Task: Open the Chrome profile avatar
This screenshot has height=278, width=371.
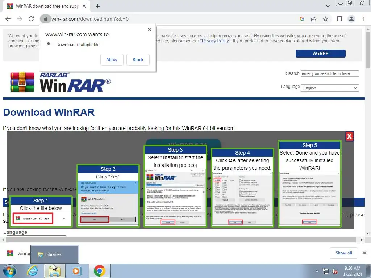Action: point(351,19)
